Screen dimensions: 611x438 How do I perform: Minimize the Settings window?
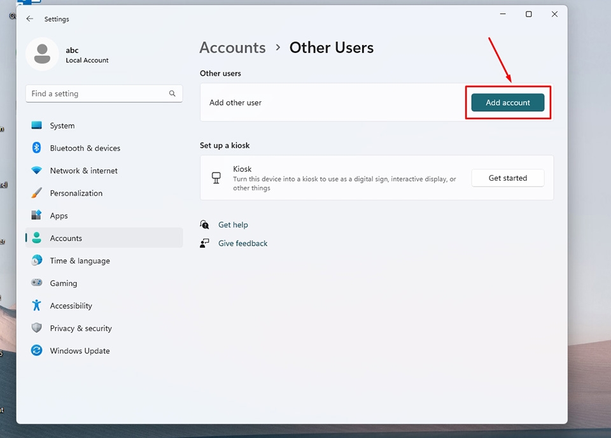503,14
